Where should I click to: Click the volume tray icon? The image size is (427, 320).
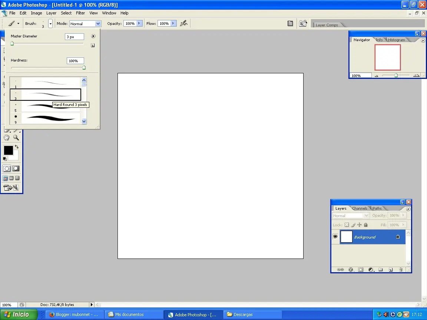click(x=386, y=314)
